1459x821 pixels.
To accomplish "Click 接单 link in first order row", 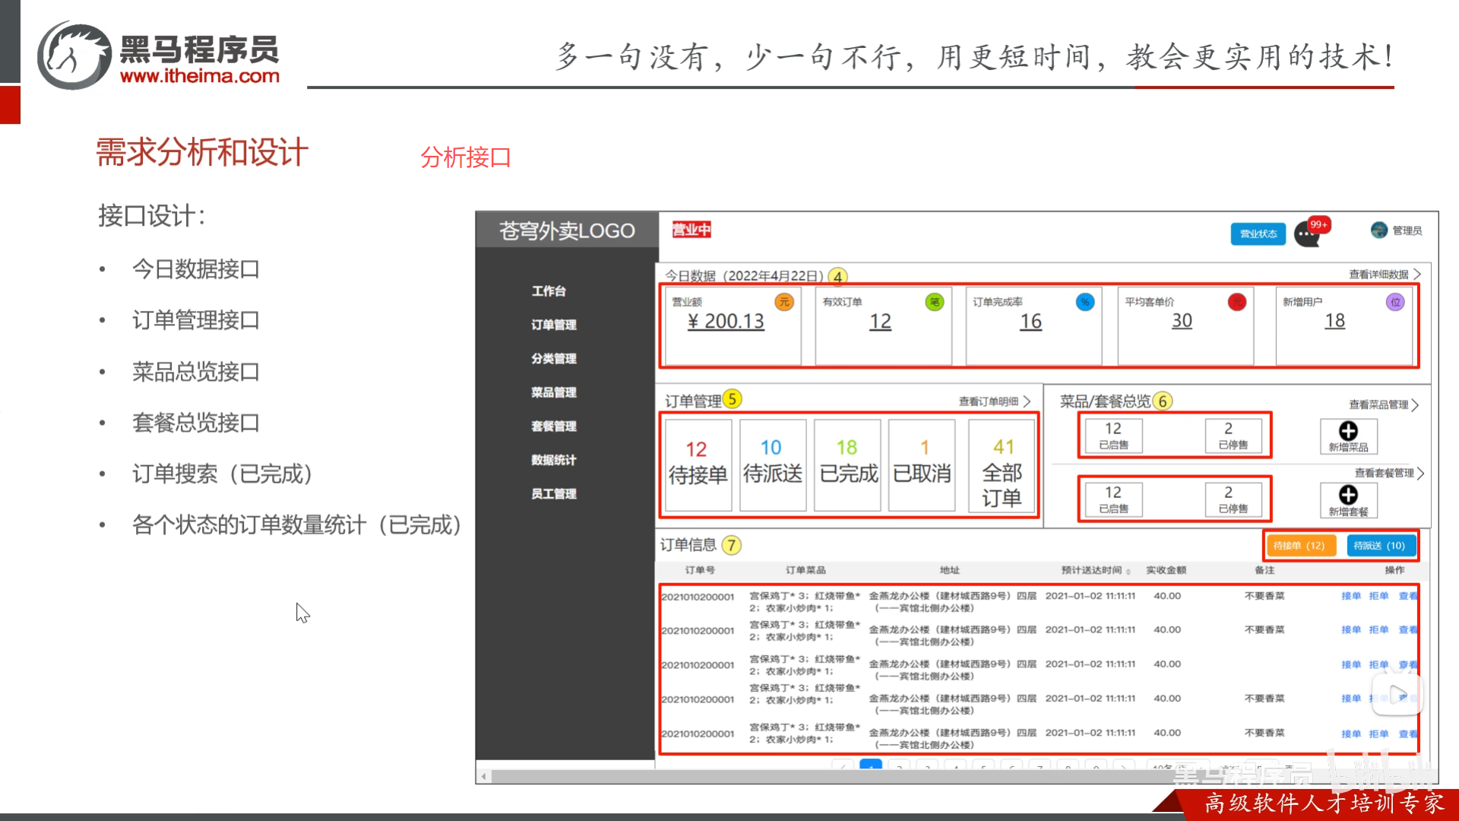I will point(1350,596).
